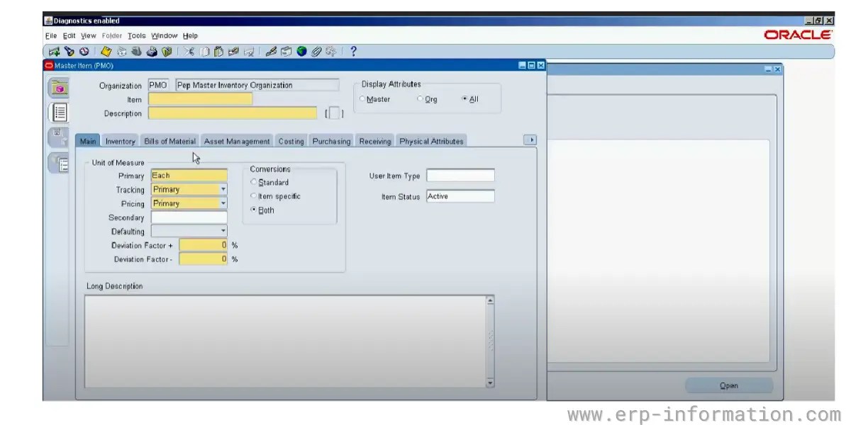Select the Standard conversions radio button

pyautogui.click(x=253, y=182)
